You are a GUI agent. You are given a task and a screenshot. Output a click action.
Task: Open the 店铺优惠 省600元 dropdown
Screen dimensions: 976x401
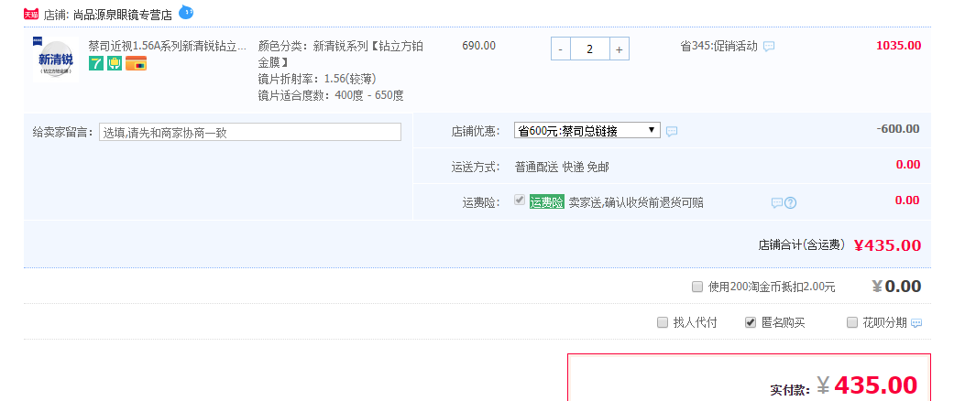(x=587, y=131)
